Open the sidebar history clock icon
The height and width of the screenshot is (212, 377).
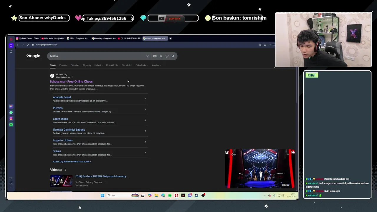(x=11, y=183)
